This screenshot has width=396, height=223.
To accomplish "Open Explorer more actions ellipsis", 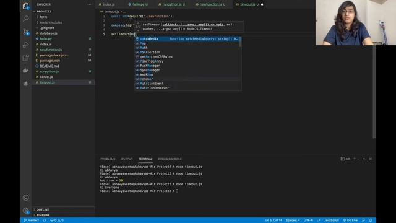I will click(89, 4).
